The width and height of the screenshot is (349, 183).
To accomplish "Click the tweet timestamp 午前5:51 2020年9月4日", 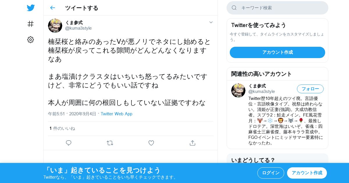I will point(72,114).
